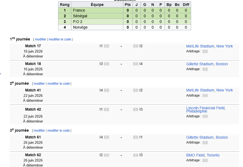This screenshot has height=167, width=243.
Task: Open MetLife Stadium link in Match 17
Action: 200,46
